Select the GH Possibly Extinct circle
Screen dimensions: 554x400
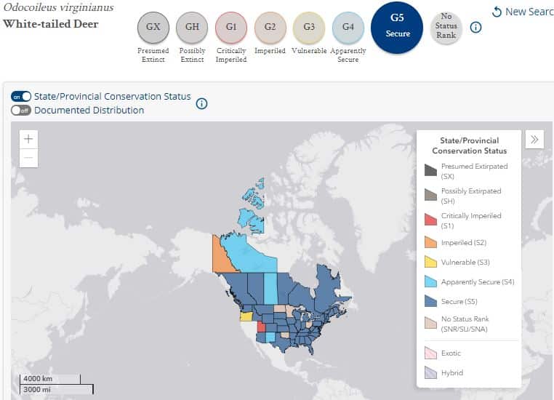[192, 28]
